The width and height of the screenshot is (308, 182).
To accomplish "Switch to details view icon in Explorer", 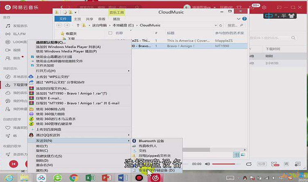I will coord(237,155).
